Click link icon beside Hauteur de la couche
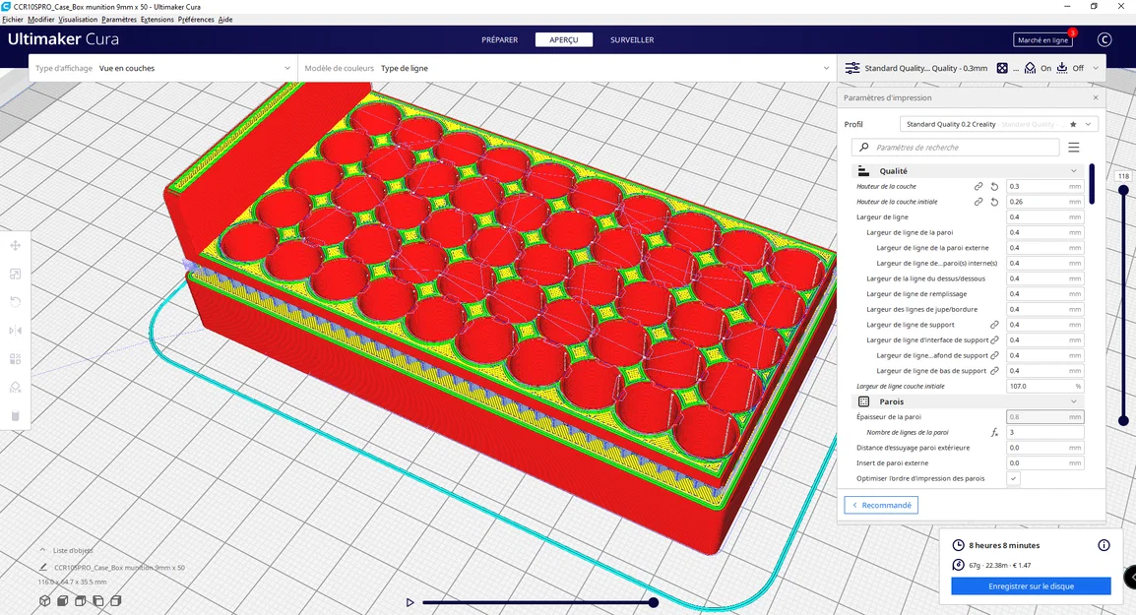This screenshot has width=1136, height=615. [978, 186]
